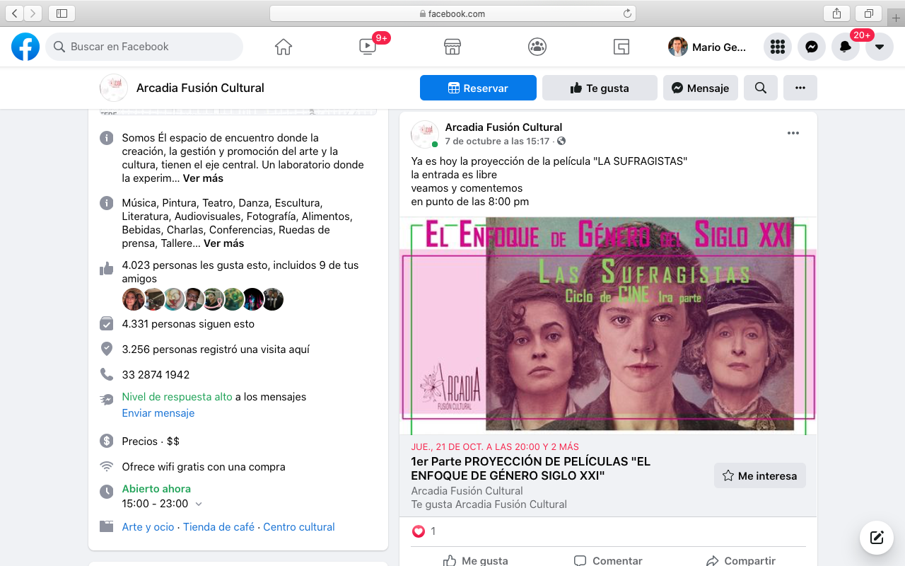Open the Arte y ocio category link

coord(148,527)
